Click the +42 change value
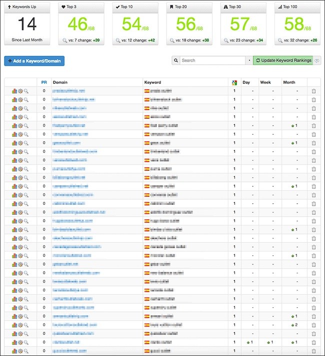The image size is (325, 356). point(151,40)
